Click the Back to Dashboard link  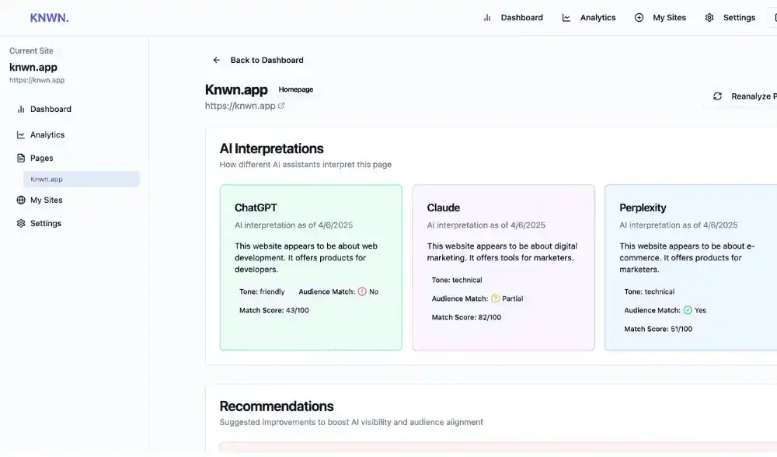tap(267, 60)
